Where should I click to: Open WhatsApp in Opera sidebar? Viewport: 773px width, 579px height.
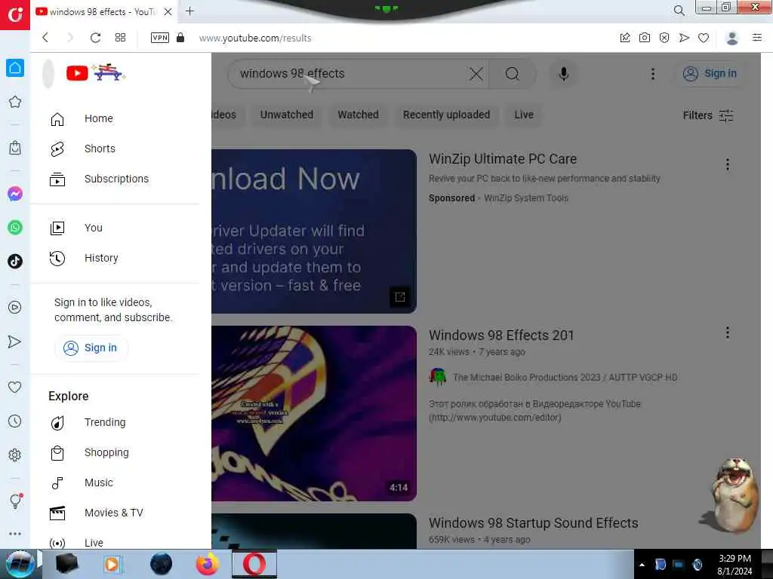[x=15, y=228]
